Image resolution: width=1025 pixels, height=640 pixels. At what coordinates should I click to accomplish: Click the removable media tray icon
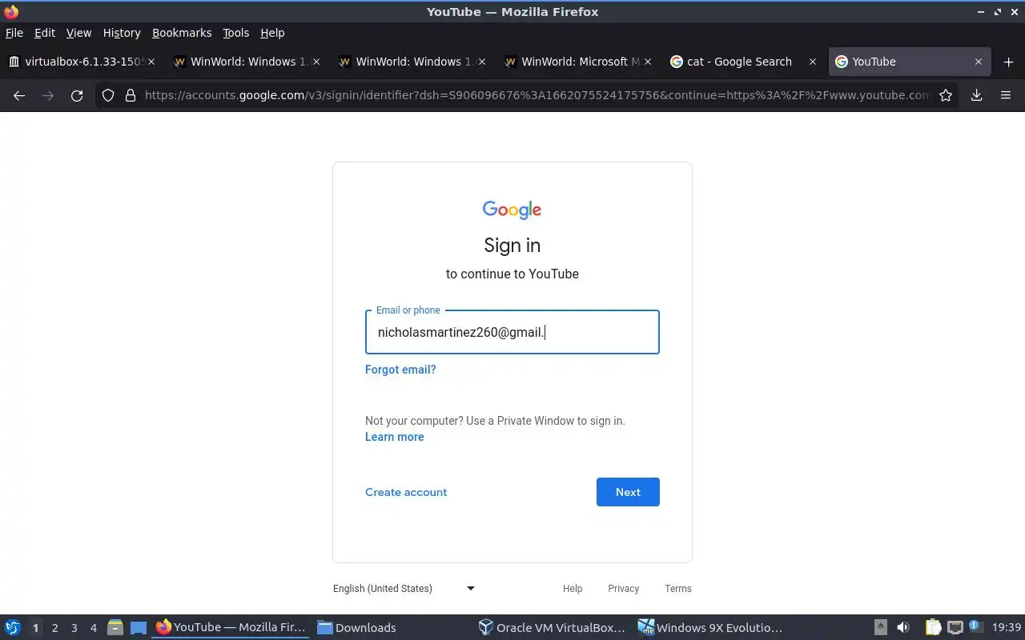880,628
